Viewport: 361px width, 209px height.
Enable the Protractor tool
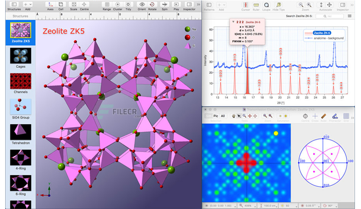(335, 116)
